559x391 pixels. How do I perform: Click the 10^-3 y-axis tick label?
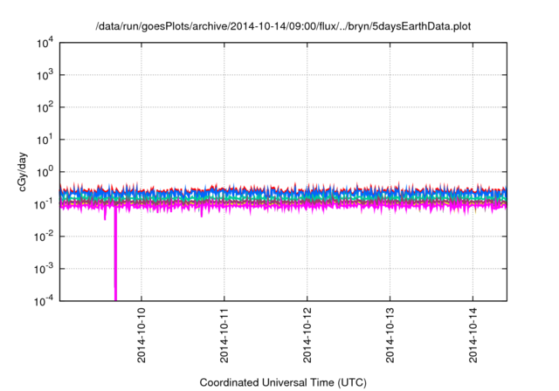44,268
